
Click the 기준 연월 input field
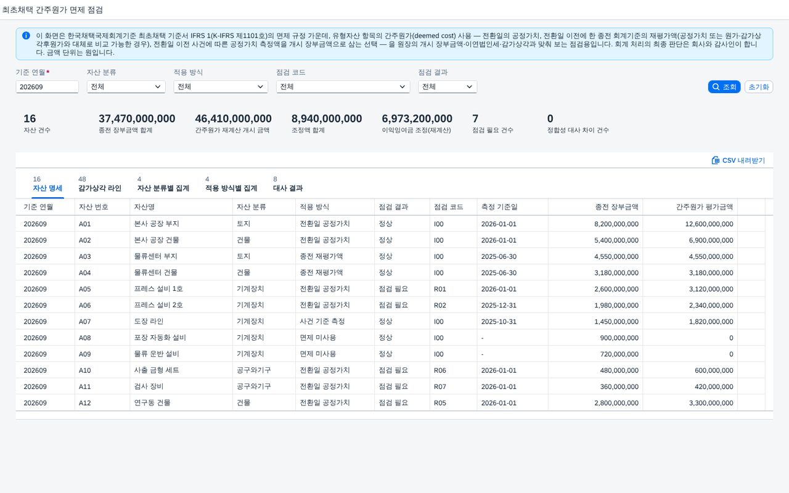coord(47,87)
